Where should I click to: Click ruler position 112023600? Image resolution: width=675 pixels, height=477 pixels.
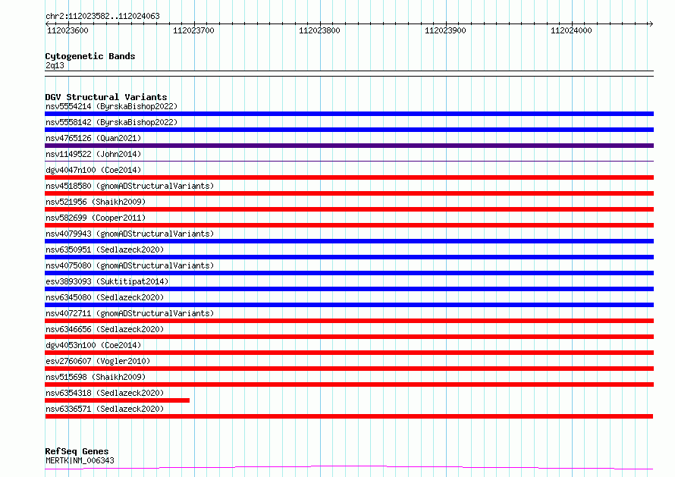67,30
